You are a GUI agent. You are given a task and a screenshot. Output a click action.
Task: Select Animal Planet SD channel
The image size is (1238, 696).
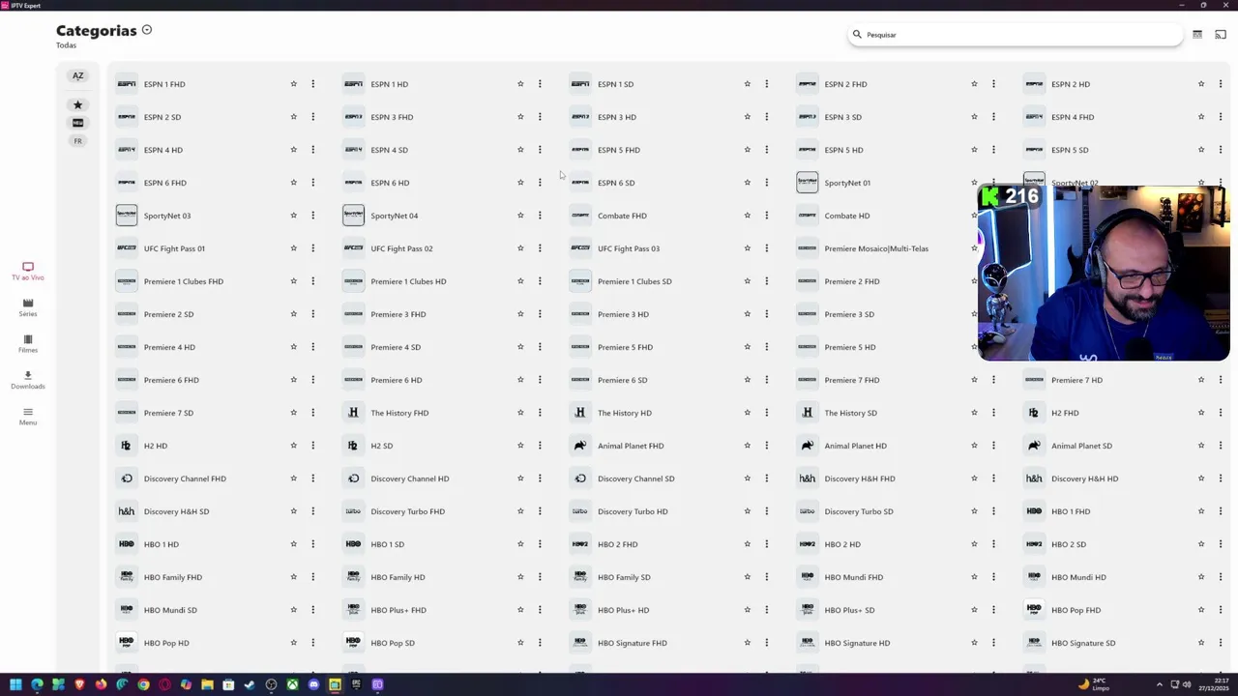[x=1082, y=446]
